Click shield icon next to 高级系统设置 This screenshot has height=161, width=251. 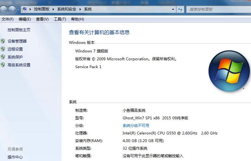pos(3,65)
